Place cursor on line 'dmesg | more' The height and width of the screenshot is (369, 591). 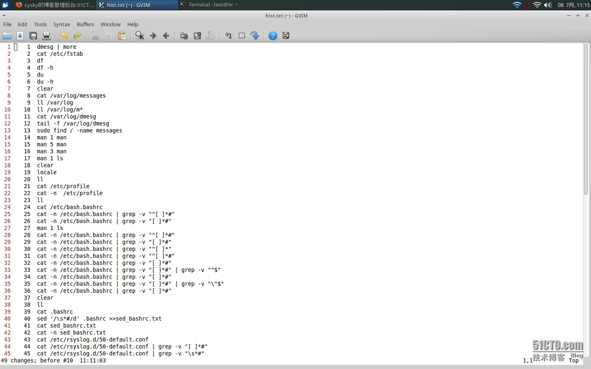coord(57,47)
